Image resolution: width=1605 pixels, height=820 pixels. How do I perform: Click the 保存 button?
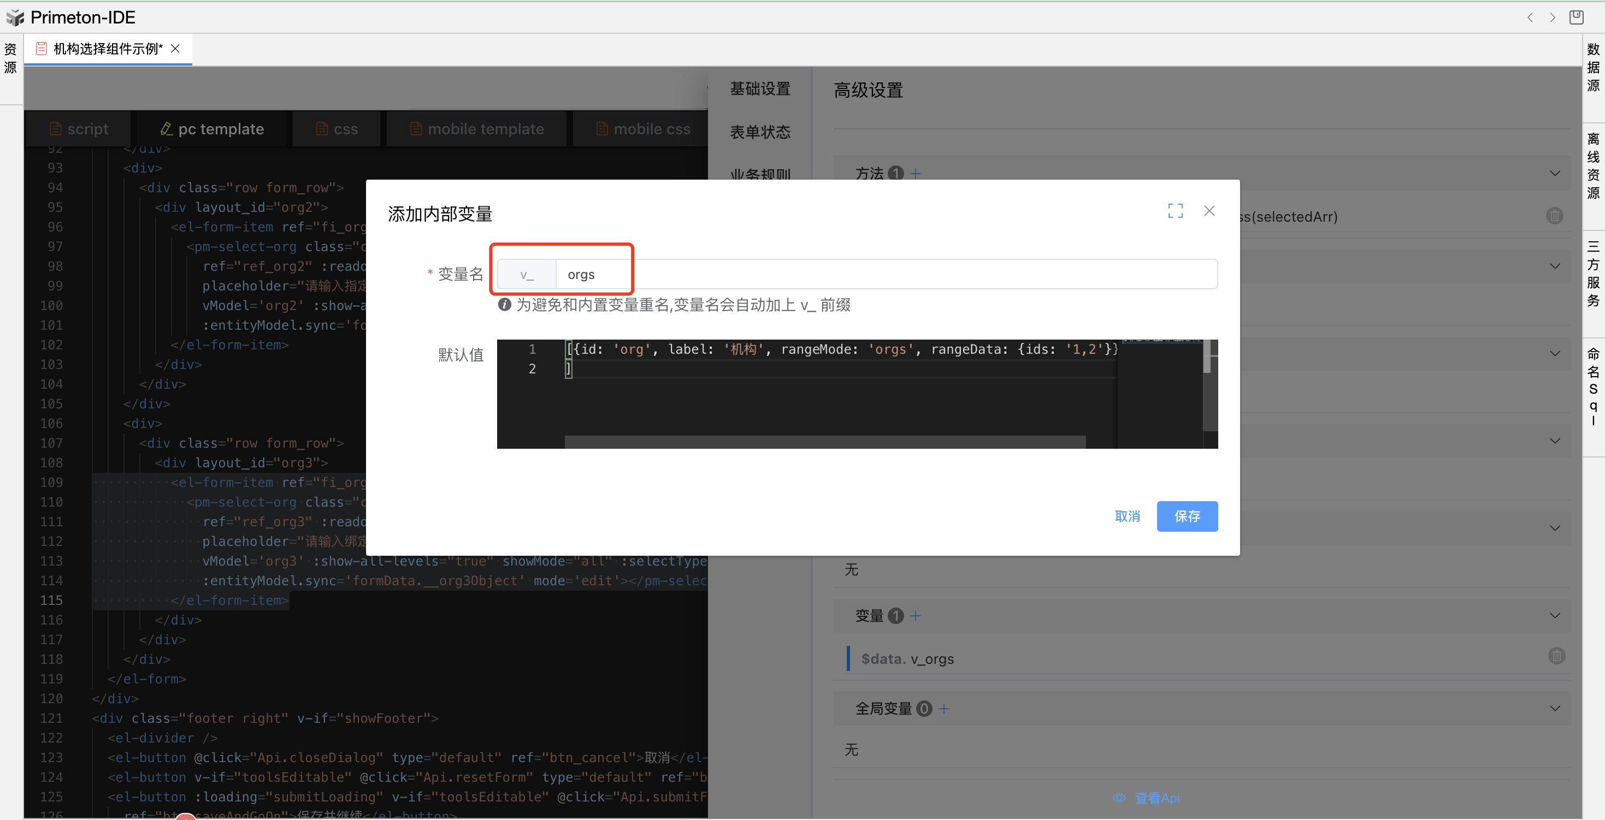click(x=1187, y=516)
